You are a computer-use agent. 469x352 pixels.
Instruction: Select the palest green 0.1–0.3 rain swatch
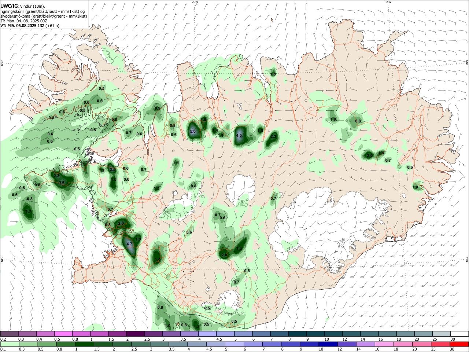tap(10, 344)
